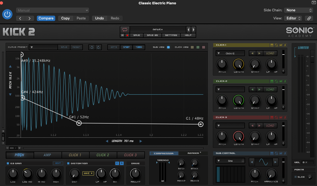Click the piano icon on Click 3
The image size is (317, 186).
tap(272, 117)
